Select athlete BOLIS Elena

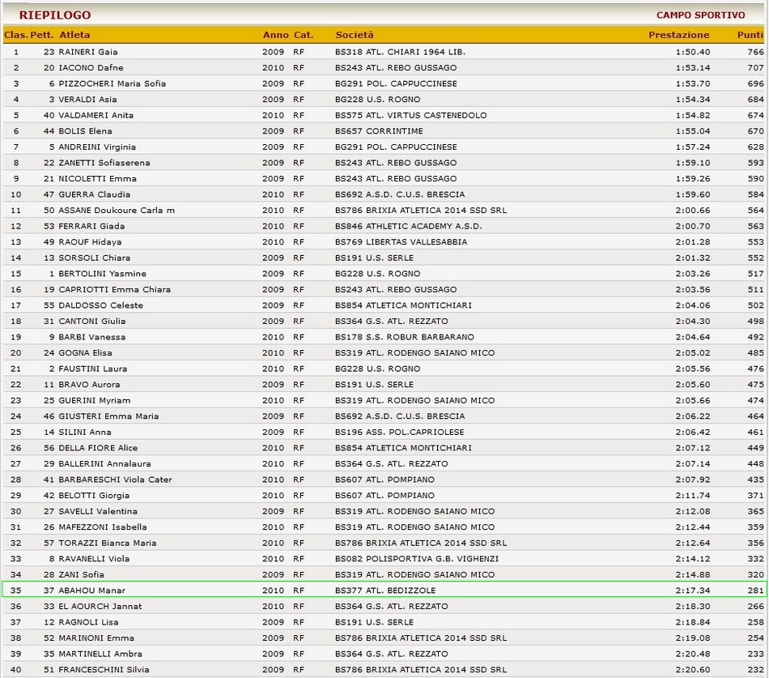coord(85,131)
